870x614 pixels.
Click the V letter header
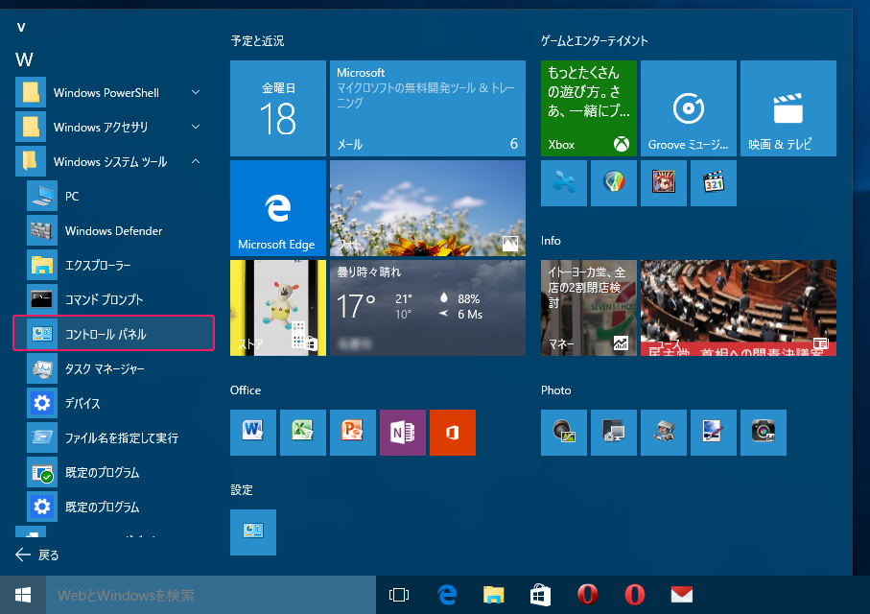tap(21, 27)
